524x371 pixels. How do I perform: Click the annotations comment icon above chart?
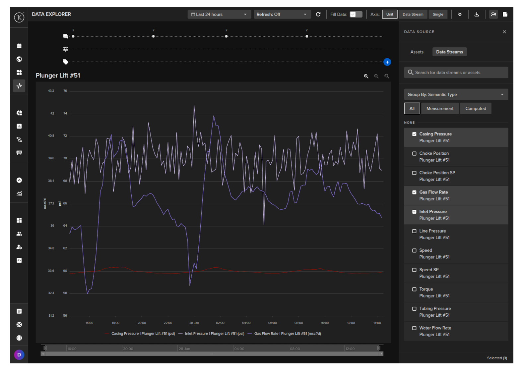(66, 36)
